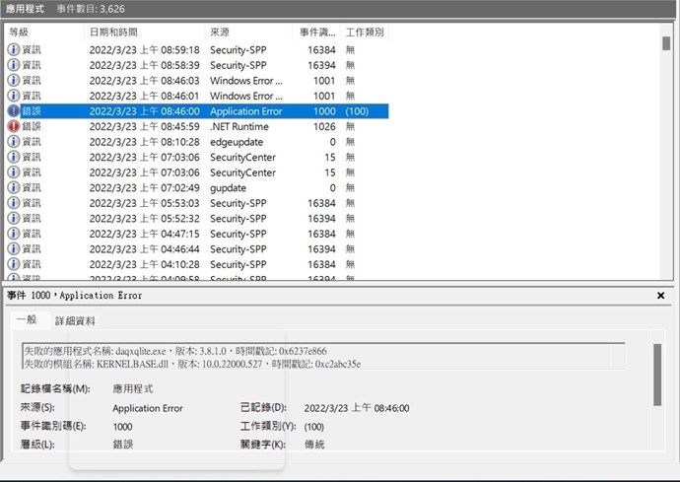Screen dimensions: 680x482
Task: Click info icon of Security-SPP 05:53:03 row
Action: [13, 203]
